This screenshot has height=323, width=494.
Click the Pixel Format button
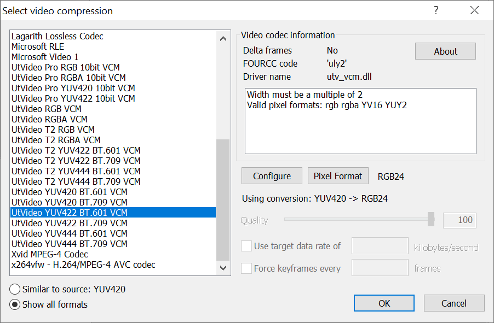(338, 176)
